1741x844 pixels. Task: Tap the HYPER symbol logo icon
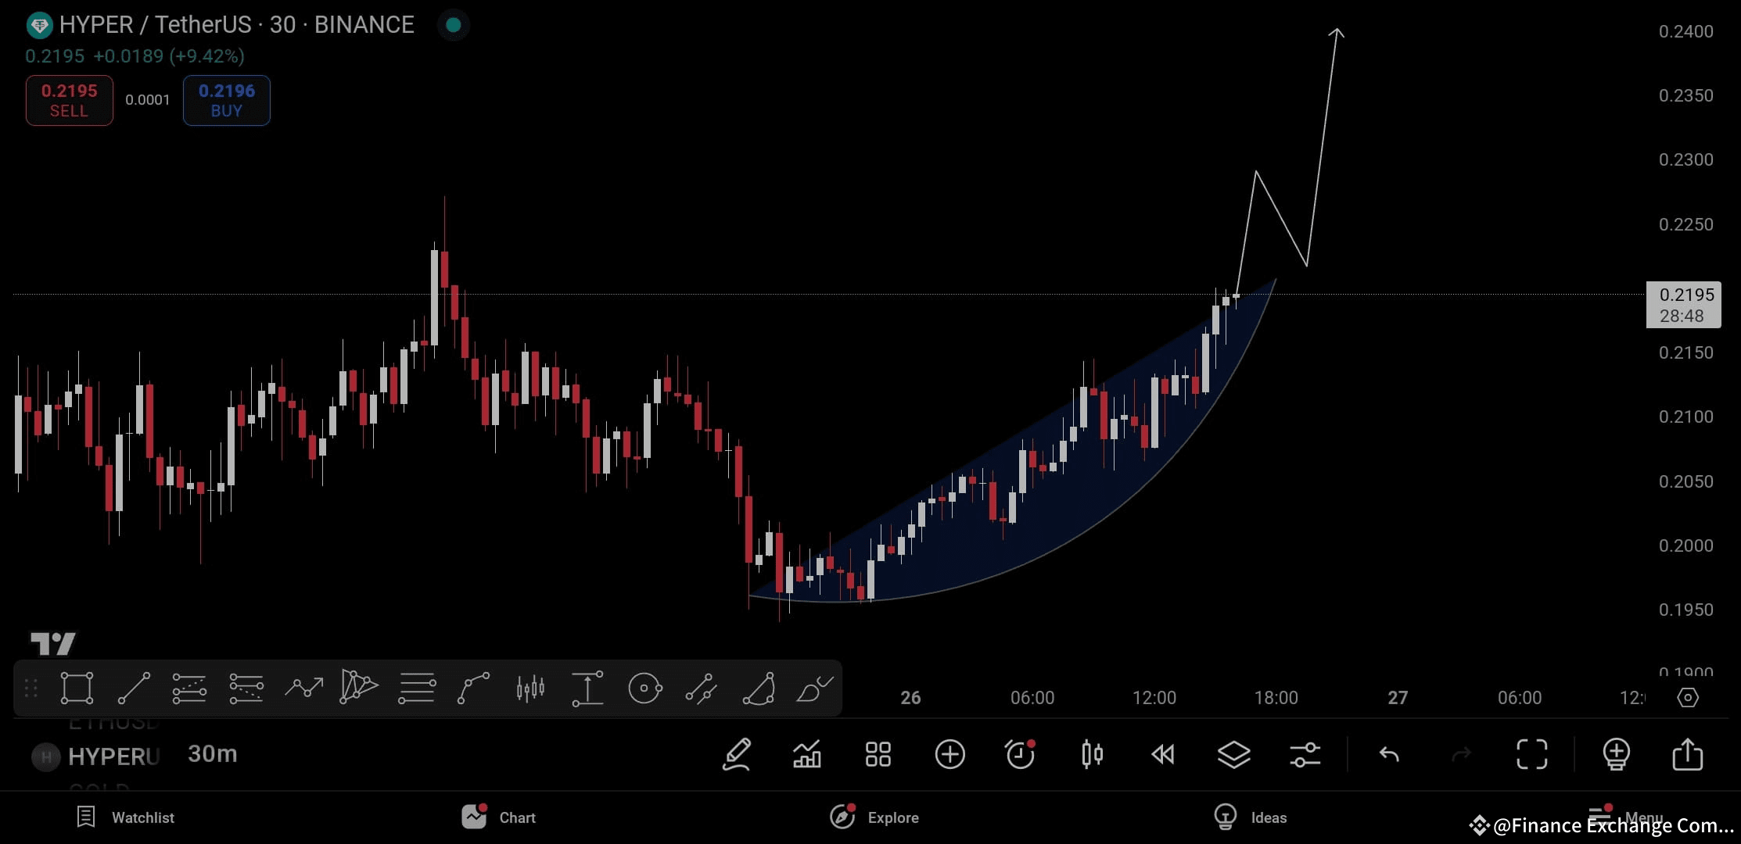[39, 25]
